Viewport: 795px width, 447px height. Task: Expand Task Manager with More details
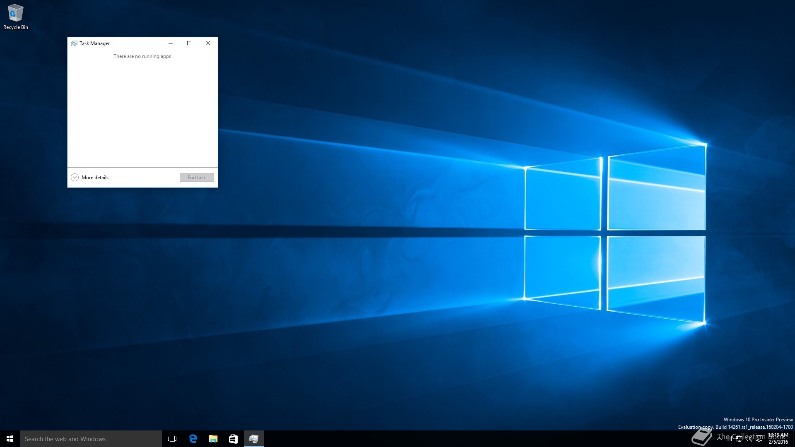click(90, 177)
